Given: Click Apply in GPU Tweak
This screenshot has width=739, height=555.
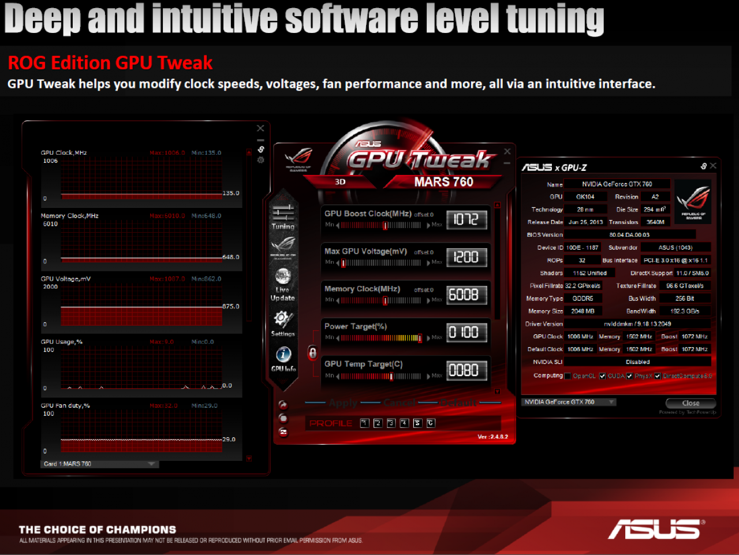Looking at the screenshot, I should [x=343, y=403].
